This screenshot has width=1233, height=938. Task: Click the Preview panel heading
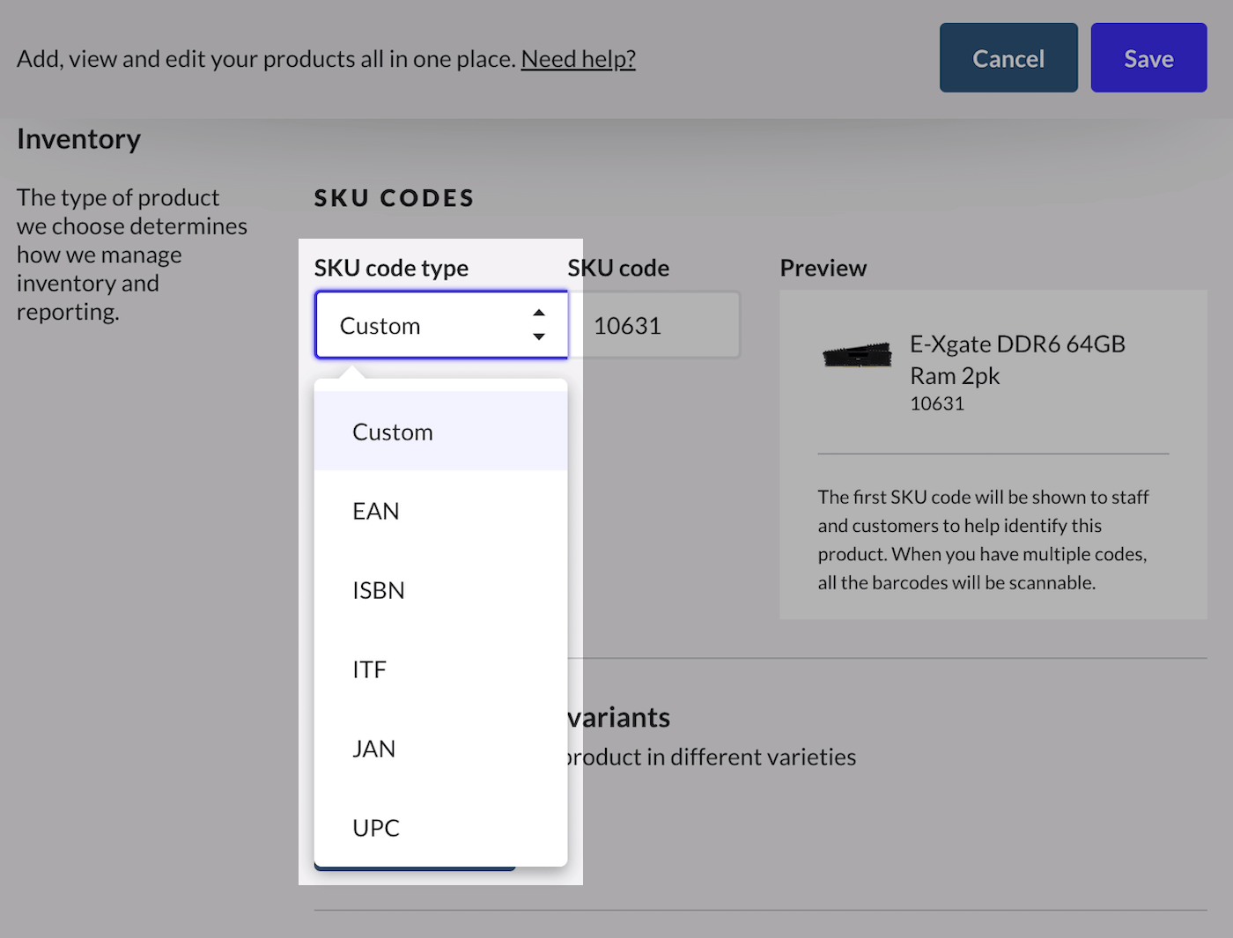coord(823,267)
